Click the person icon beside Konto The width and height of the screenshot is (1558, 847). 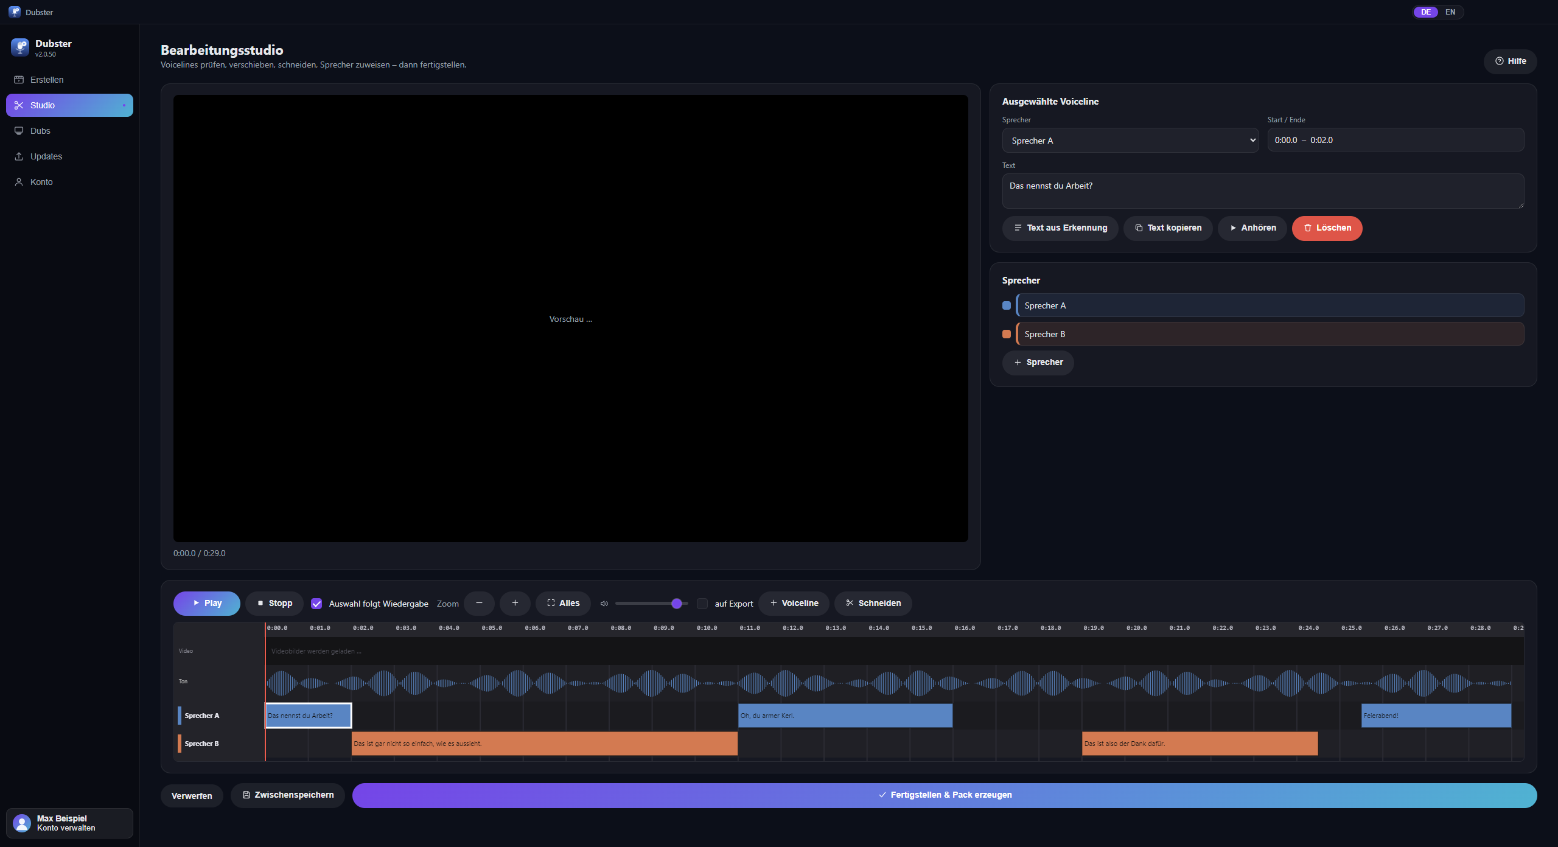(x=19, y=182)
